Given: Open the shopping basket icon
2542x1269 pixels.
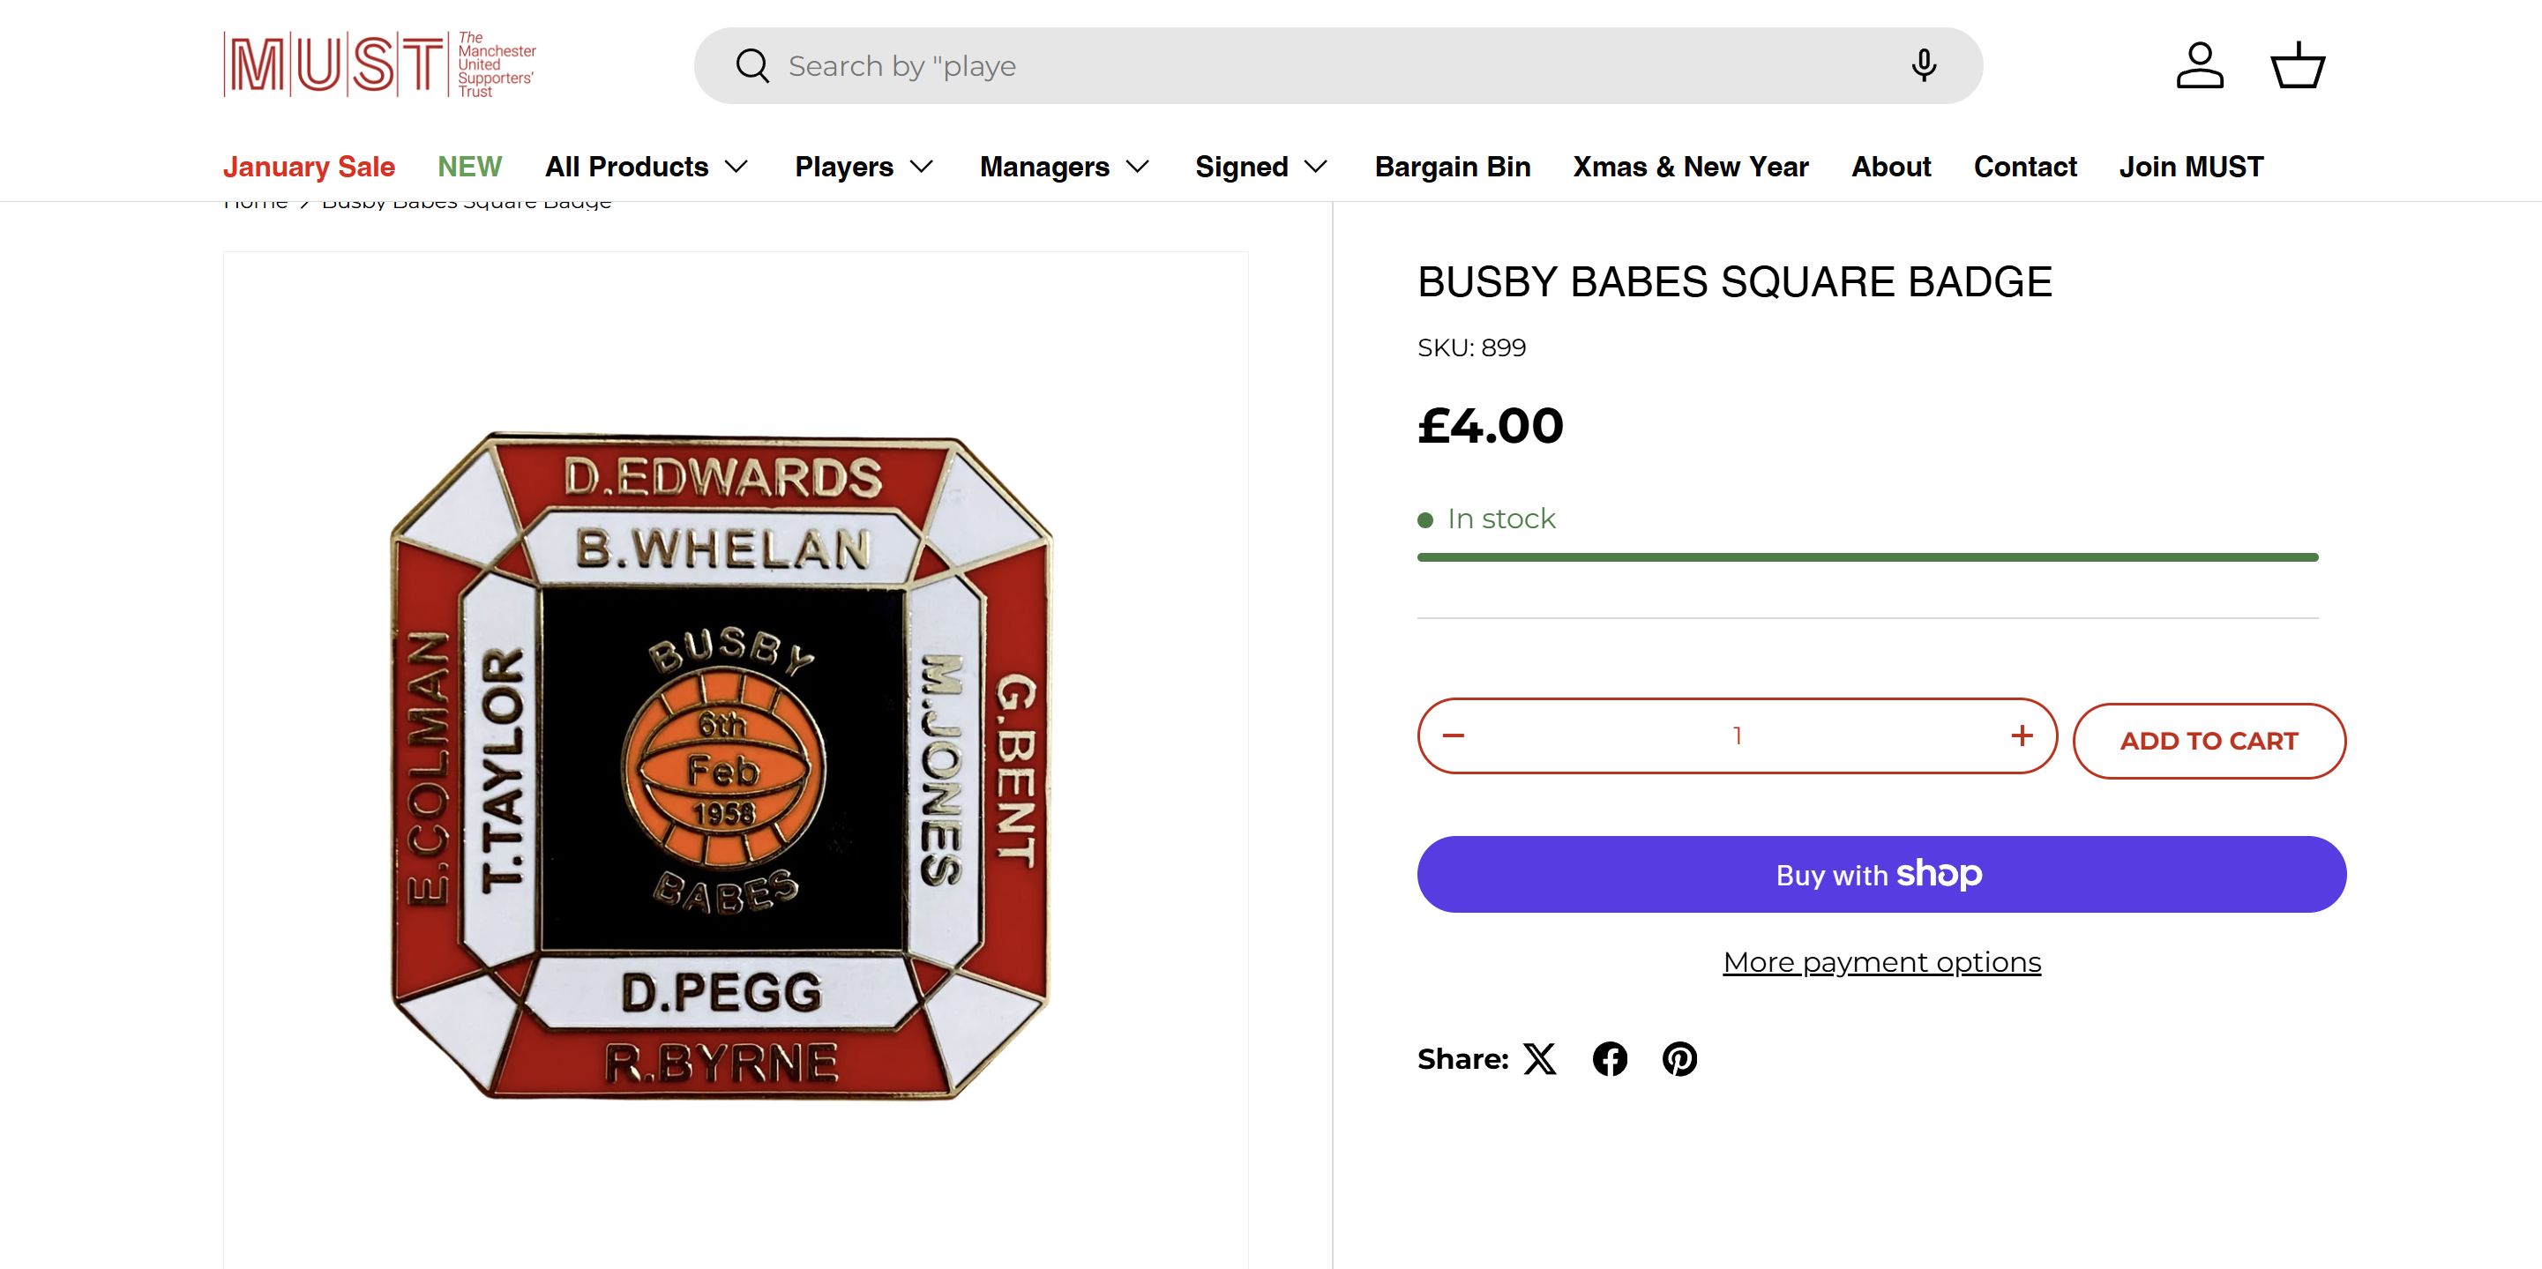Looking at the screenshot, I should coord(2299,66).
